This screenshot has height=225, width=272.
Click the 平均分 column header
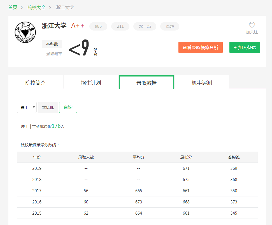click(x=139, y=157)
